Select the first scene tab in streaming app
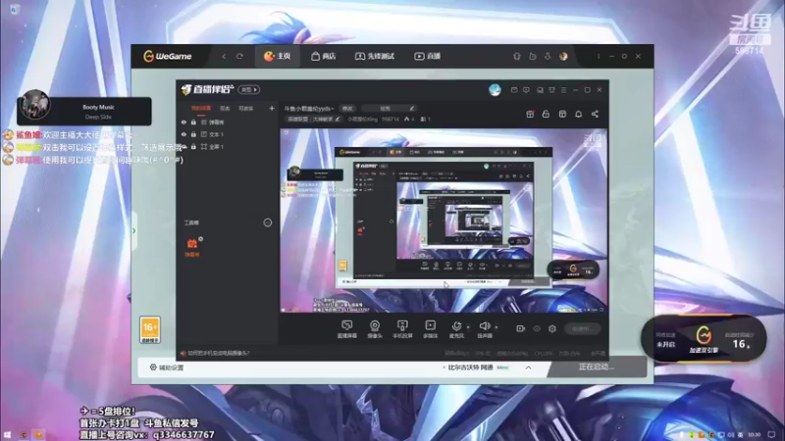Viewport: 785px width, 441px height. (201, 108)
